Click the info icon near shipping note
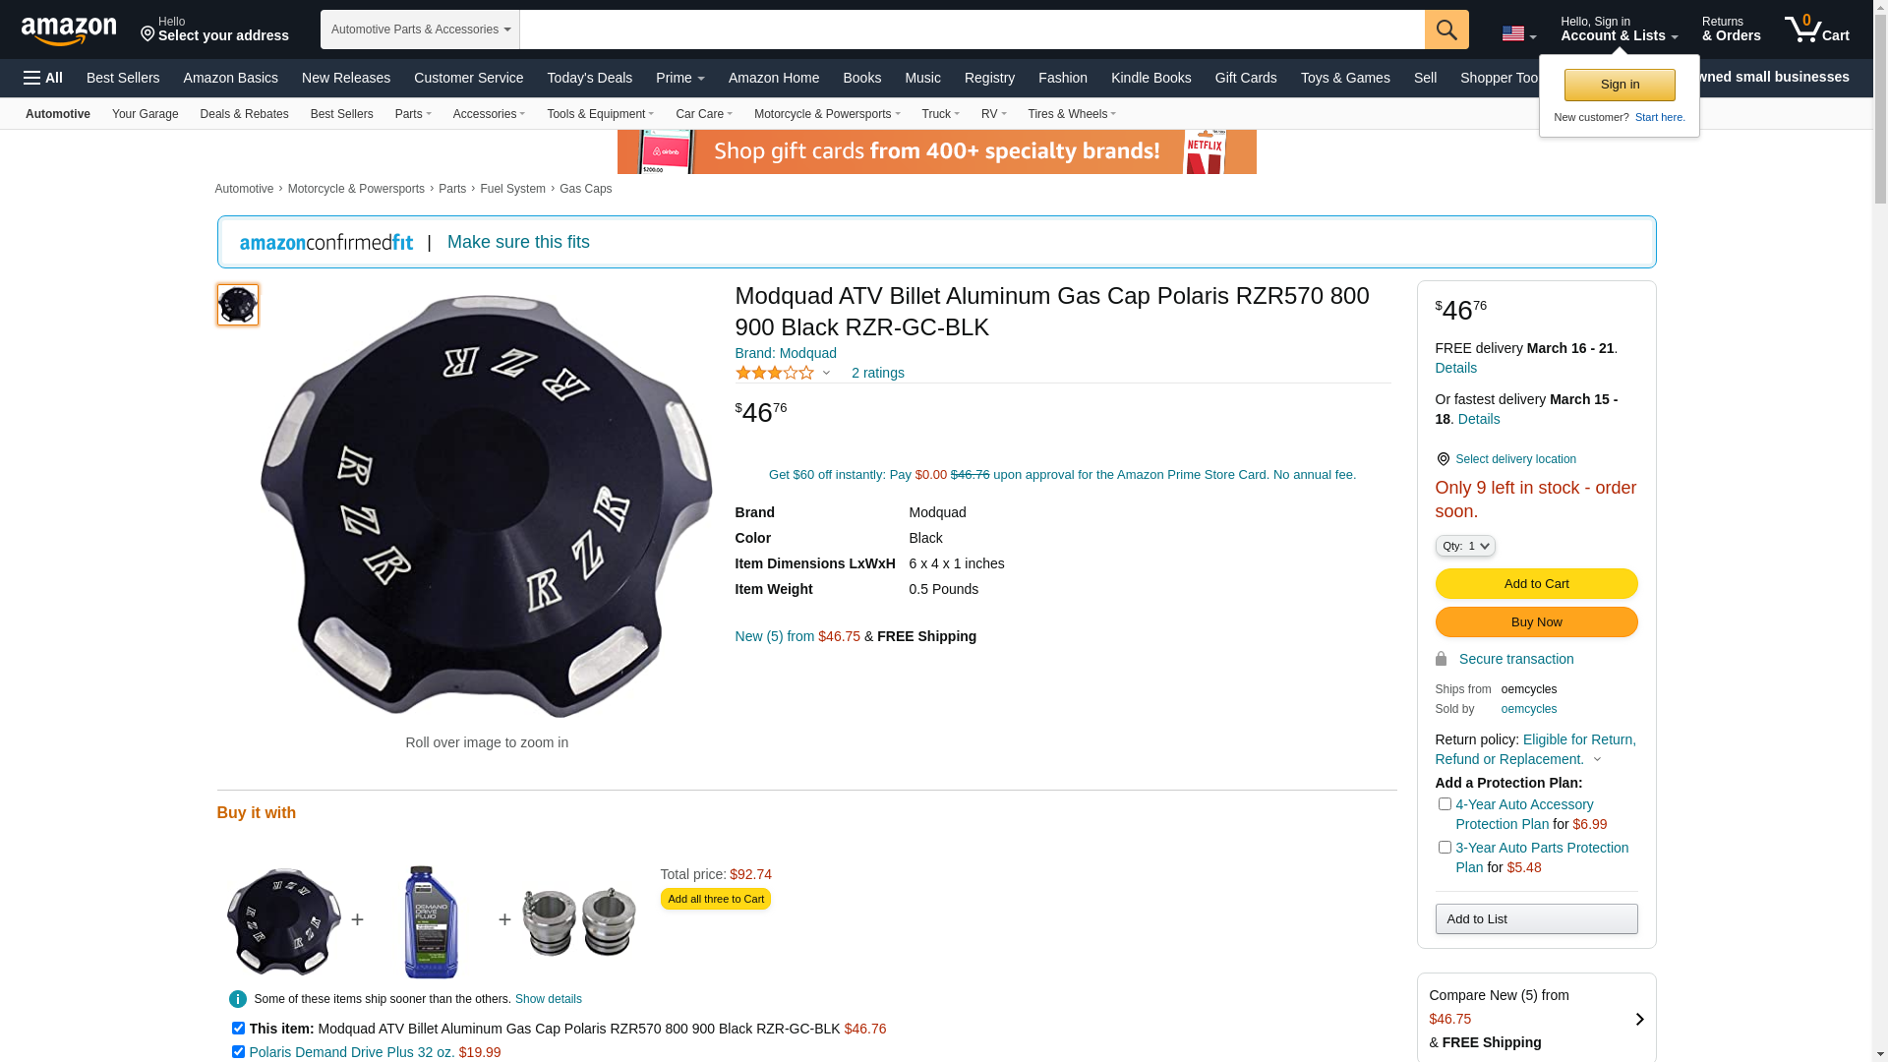The width and height of the screenshot is (1888, 1062). pos(237,999)
